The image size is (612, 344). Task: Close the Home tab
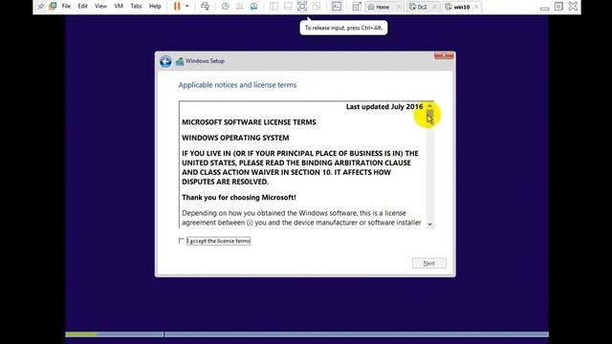399,7
